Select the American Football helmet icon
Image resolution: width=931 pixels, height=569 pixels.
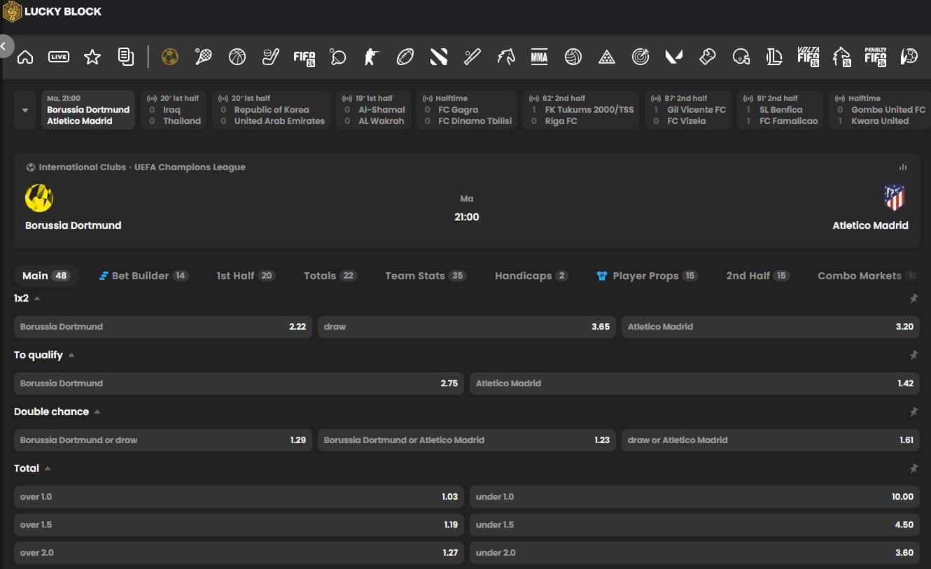[741, 57]
